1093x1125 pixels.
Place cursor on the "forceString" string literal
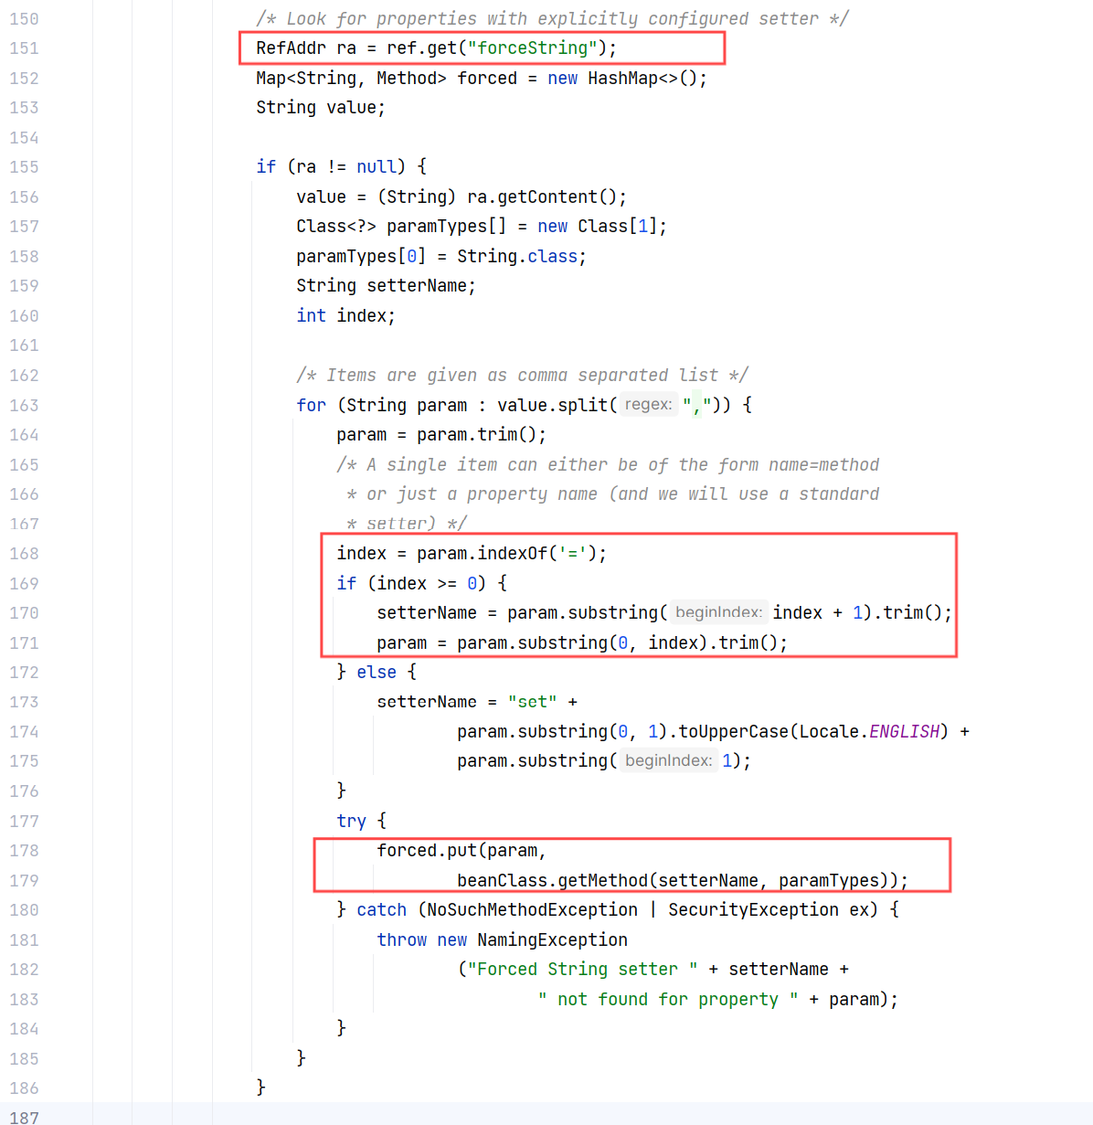coord(532,48)
